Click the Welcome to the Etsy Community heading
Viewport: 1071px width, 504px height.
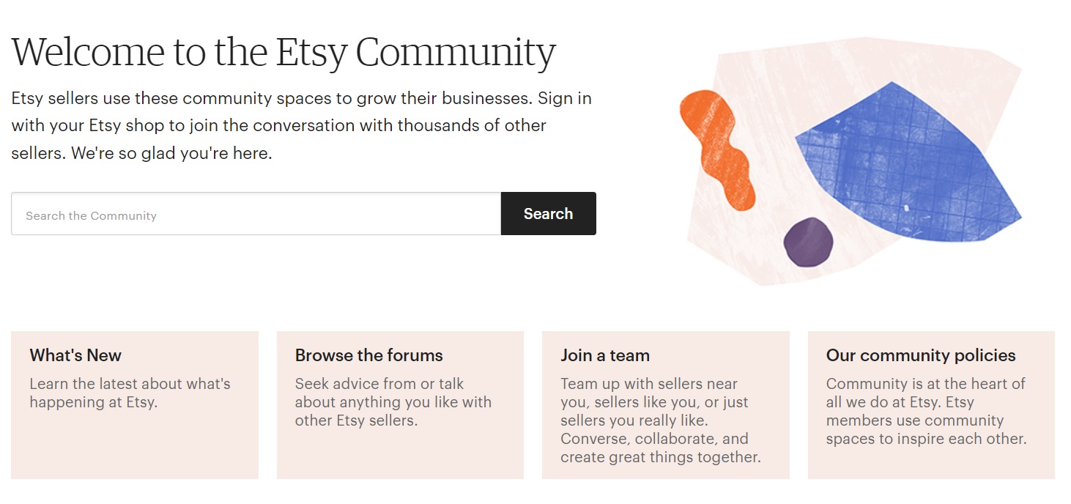[x=283, y=51]
